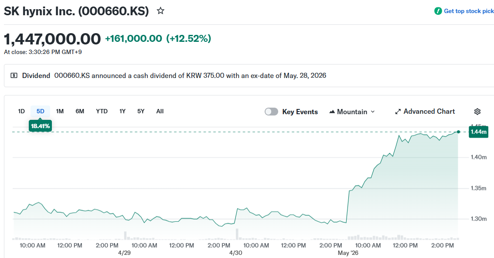Click the 18.41% performance badge
Screen dimensions: 494x258
(x=40, y=126)
